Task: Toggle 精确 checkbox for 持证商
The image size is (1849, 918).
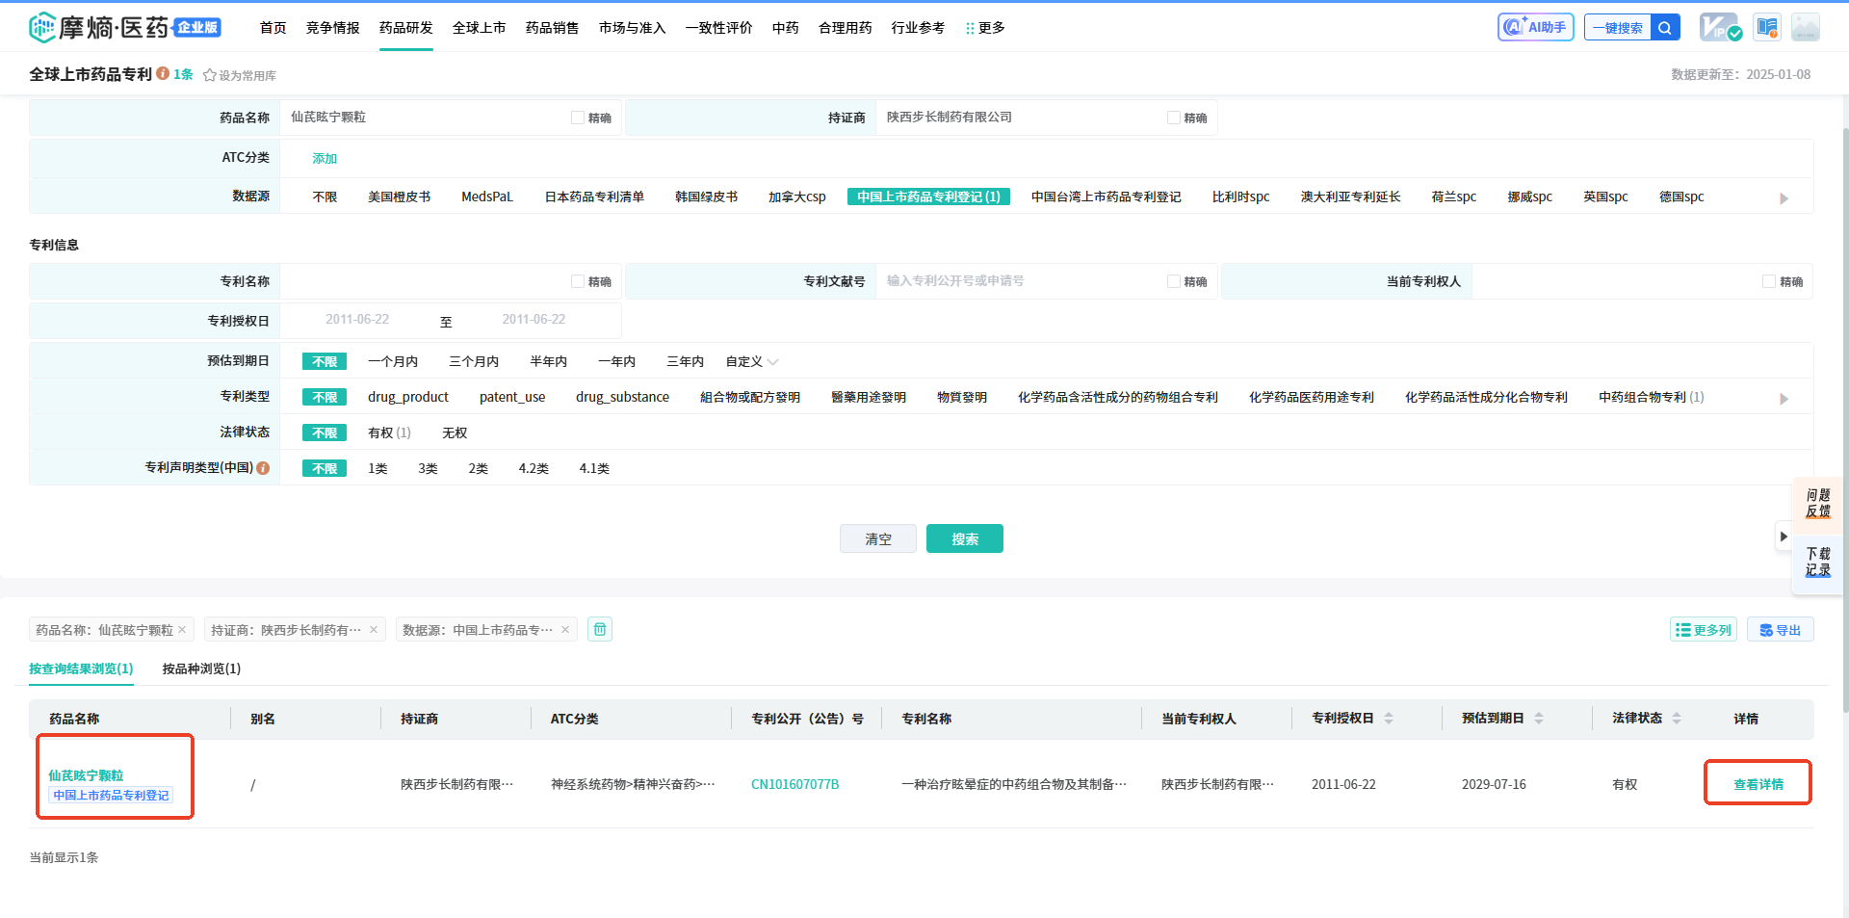Action: pos(1174,118)
